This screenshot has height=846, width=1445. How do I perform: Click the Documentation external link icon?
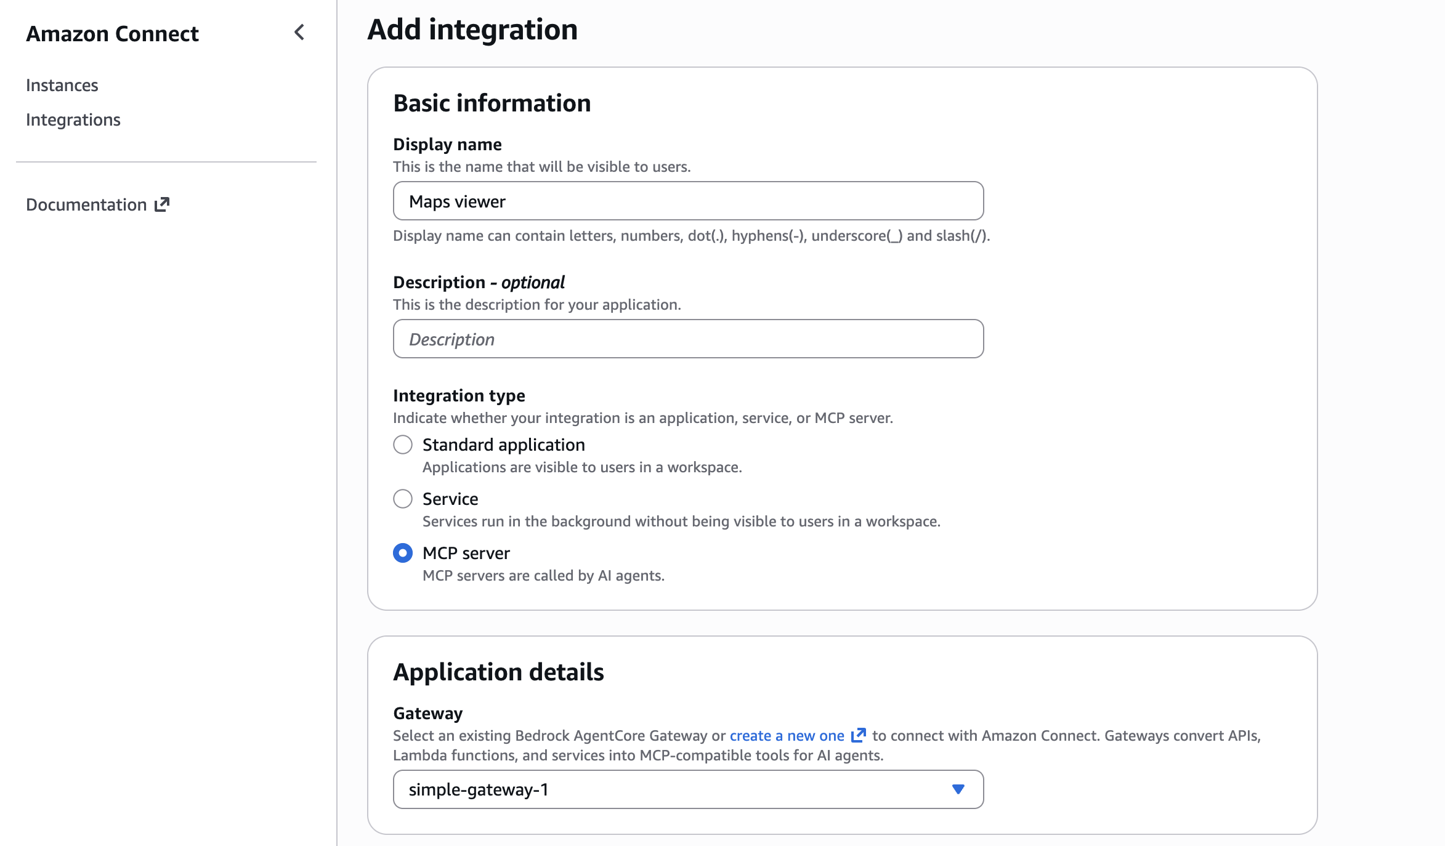[x=162, y=204]
